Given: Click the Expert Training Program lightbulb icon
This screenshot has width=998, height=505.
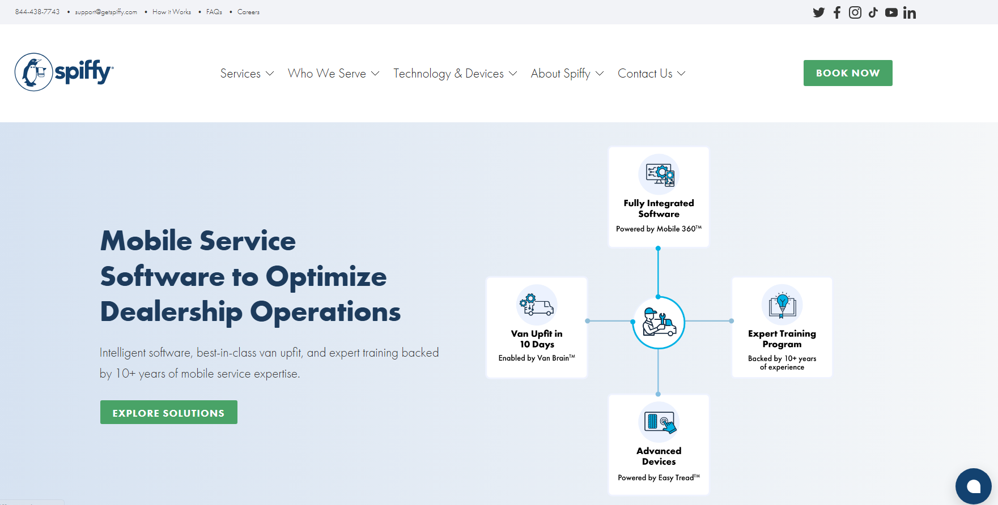Looking at the screenshot, I should tap(782, 305).
